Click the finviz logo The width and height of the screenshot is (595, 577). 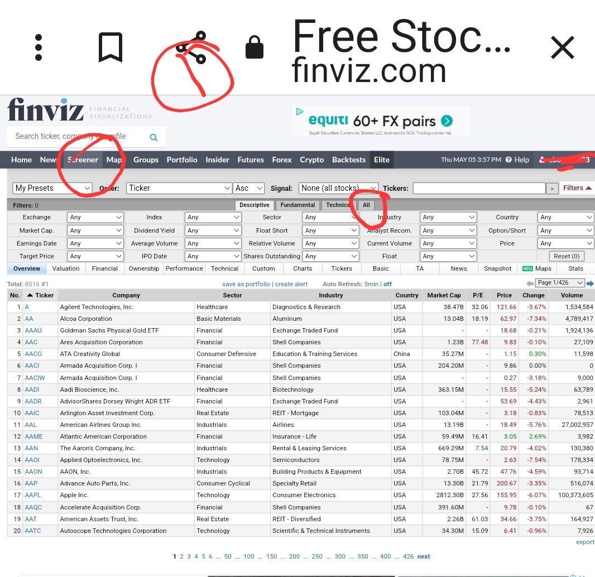46,109
